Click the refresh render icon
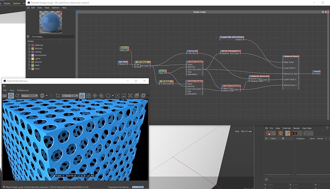Viewport: 330px width, 189px height. click(x=17, y=96)
